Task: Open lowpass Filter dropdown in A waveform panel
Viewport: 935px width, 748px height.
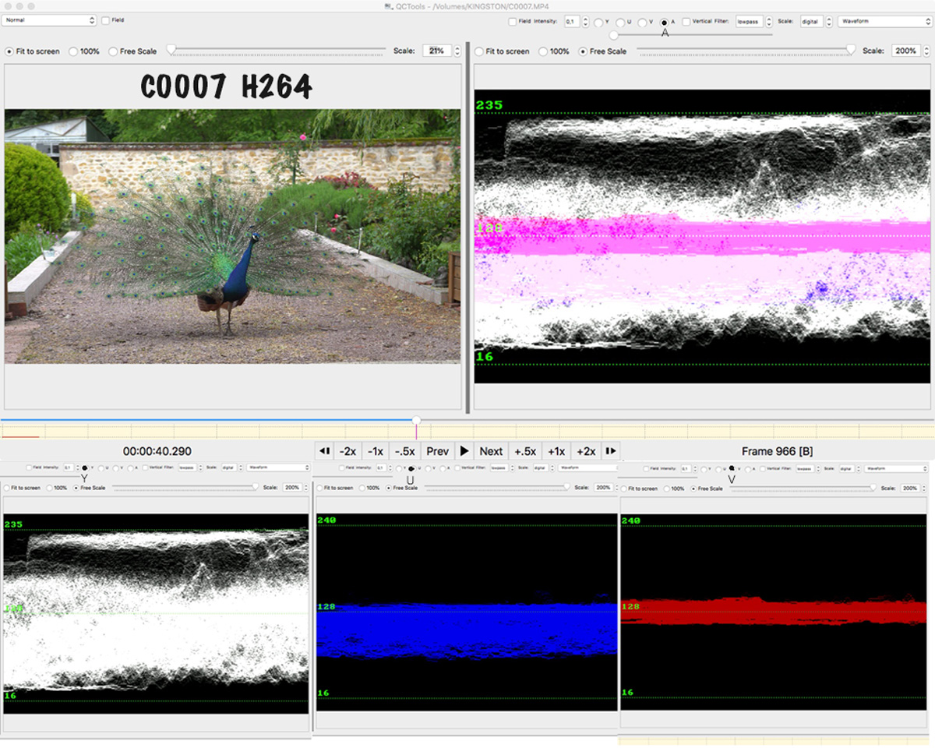Action: click(753, 22)
